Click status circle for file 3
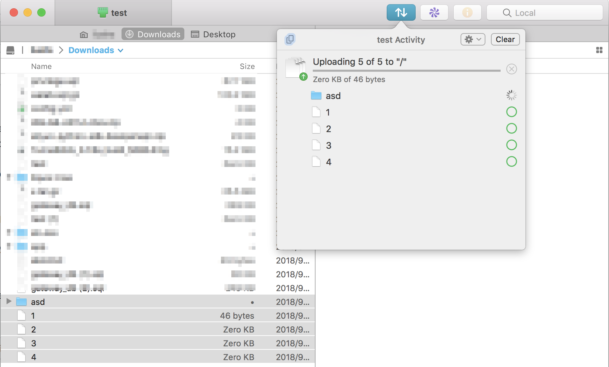The width and height of the screenshot is (609, 367). (x=511, y=145)
